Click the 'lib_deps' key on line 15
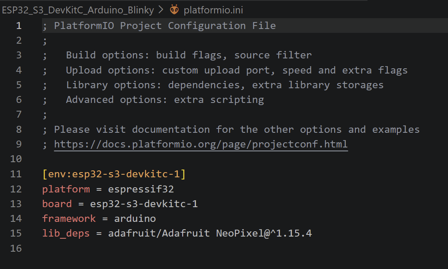448x269 pixels. [x=66, y=234]
